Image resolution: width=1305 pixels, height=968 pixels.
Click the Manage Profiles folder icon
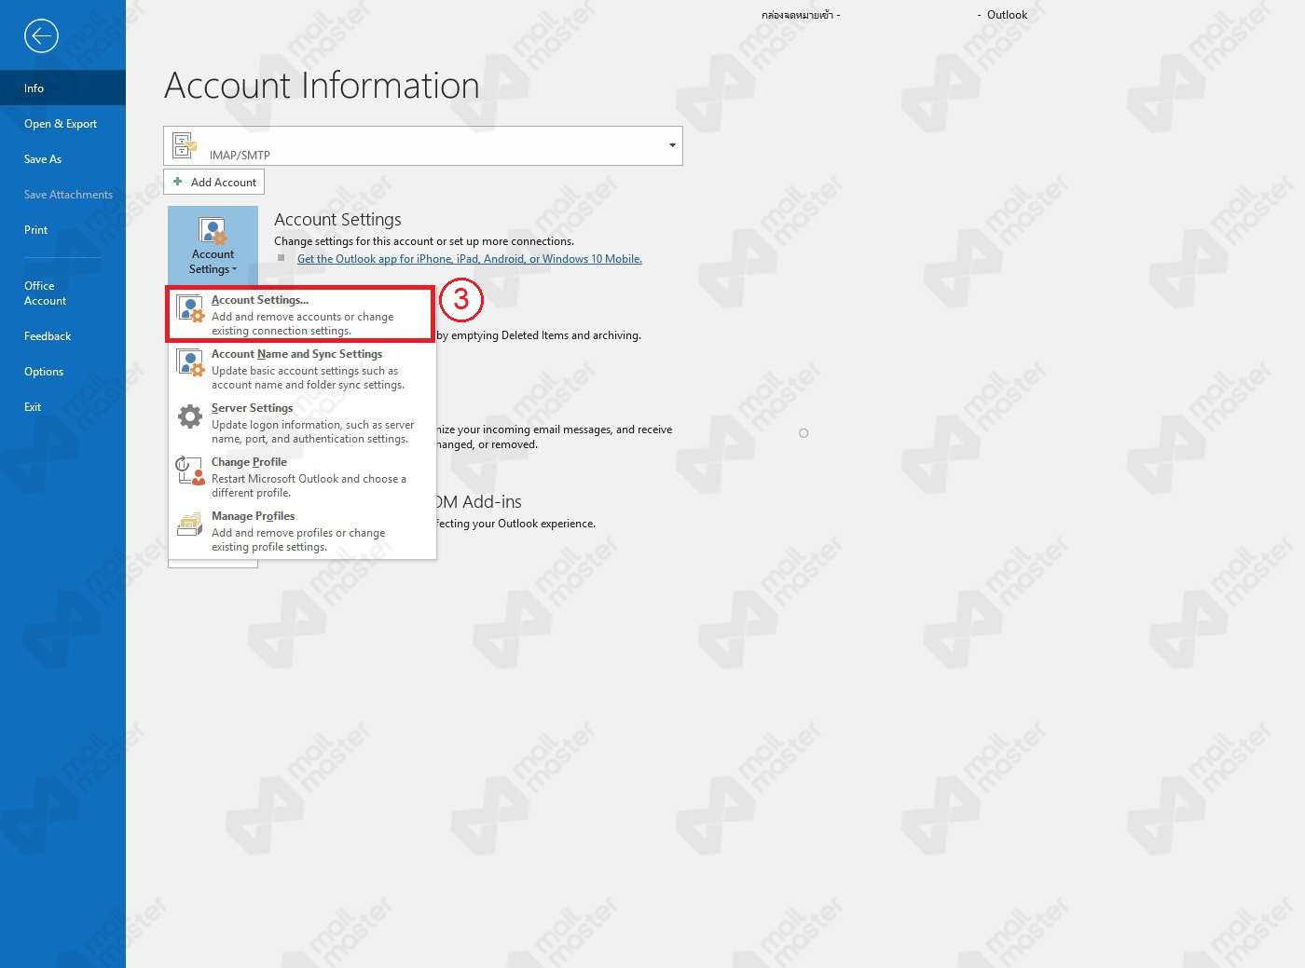(190, 525)
